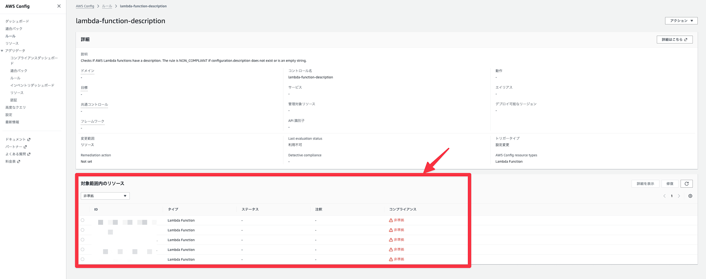Viewport: 706px width, 279px height.
Task: Click the 対象範囲内のリソース section heading
Action: coord(102,184)
